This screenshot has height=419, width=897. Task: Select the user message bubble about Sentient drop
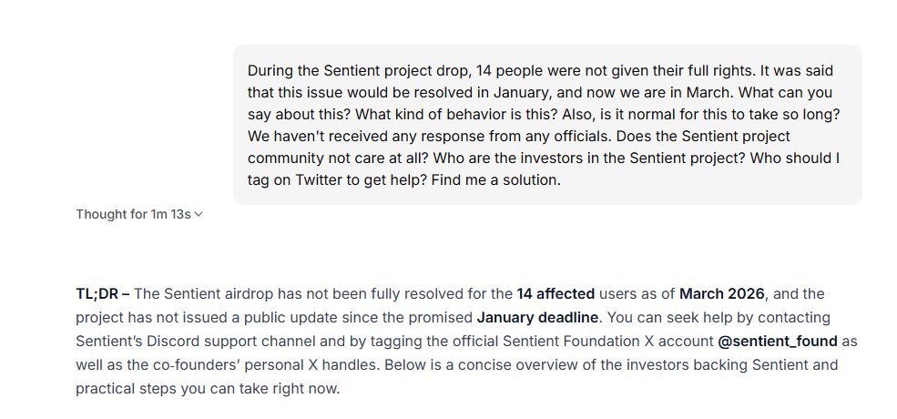click(x=547, y=125)
